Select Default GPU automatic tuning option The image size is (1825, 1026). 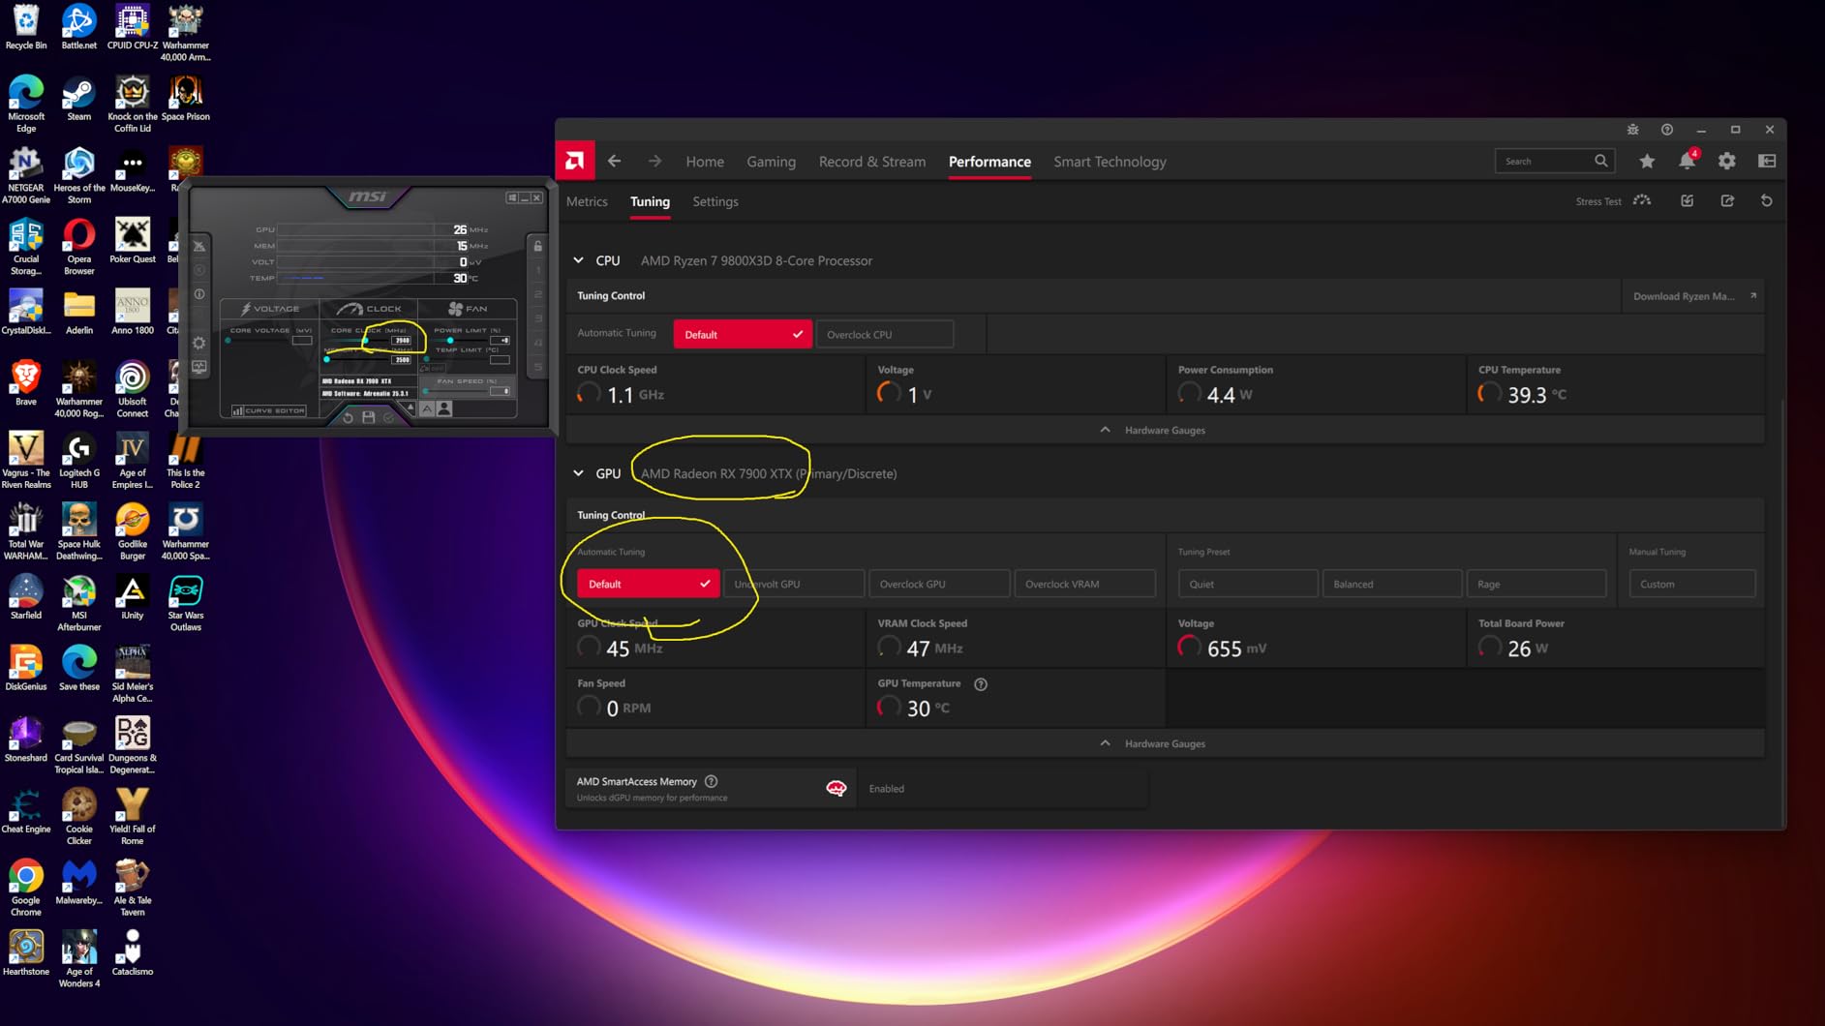[648, 584]
